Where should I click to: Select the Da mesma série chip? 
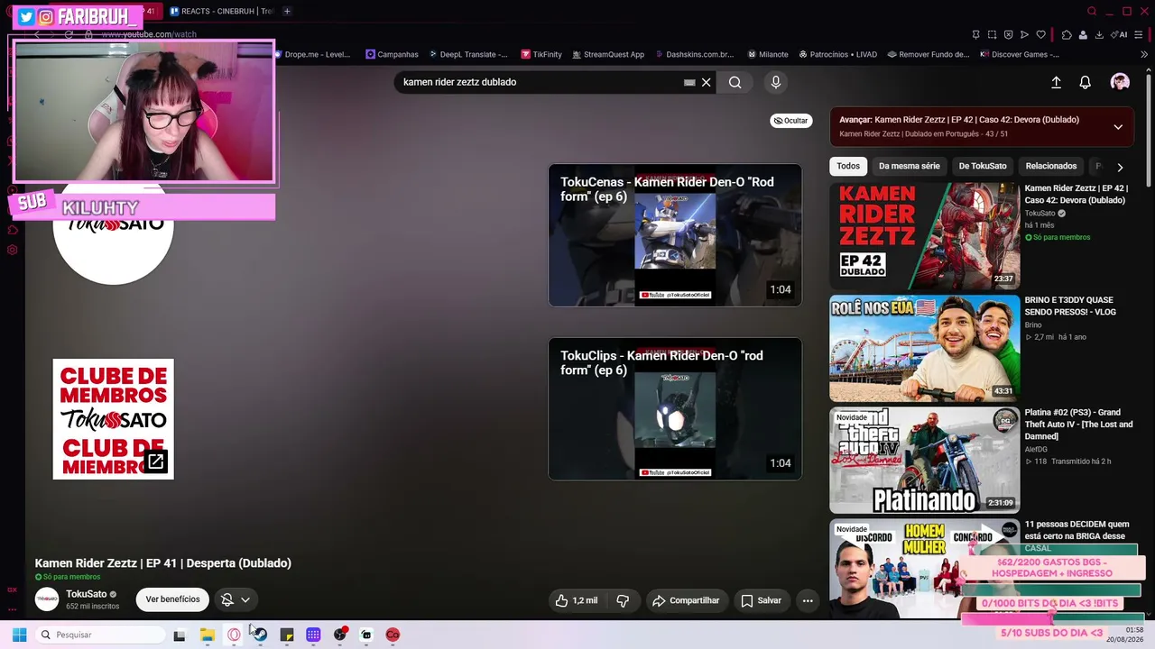(x=910, y=166)
